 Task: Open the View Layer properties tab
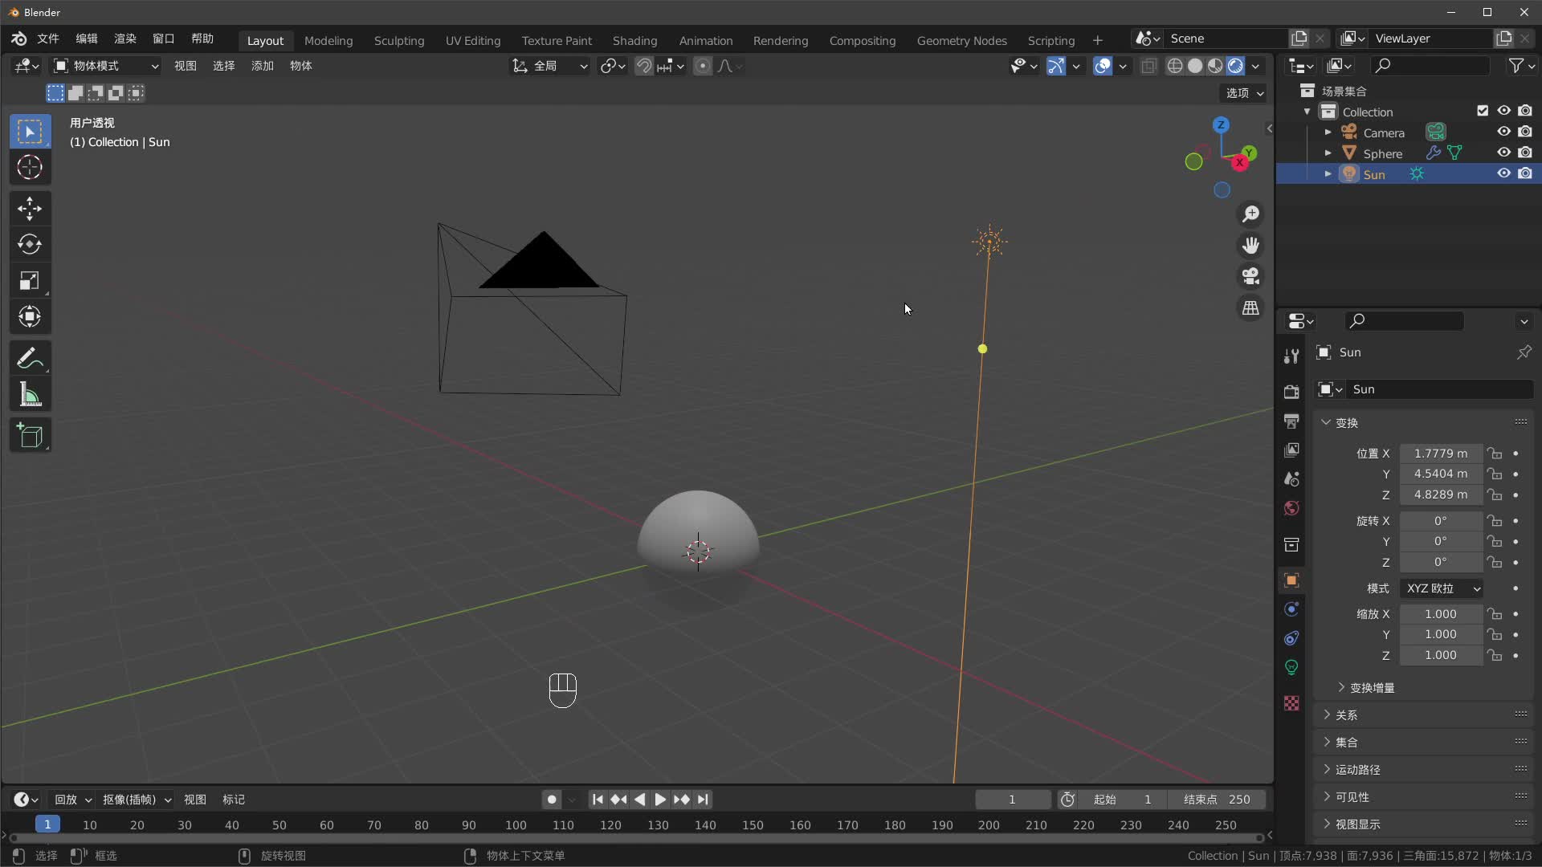click(1291, 450)
